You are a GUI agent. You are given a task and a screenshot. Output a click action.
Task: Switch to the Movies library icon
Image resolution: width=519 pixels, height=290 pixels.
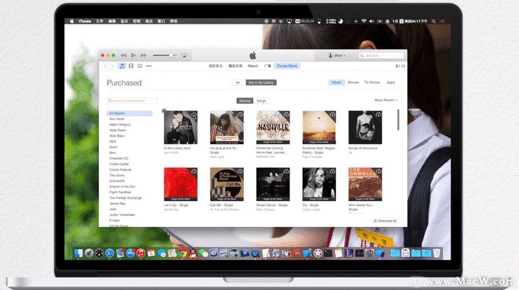131,66
